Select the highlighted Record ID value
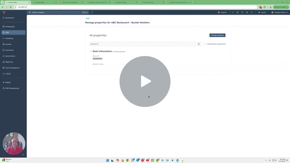 pos(97,58)
